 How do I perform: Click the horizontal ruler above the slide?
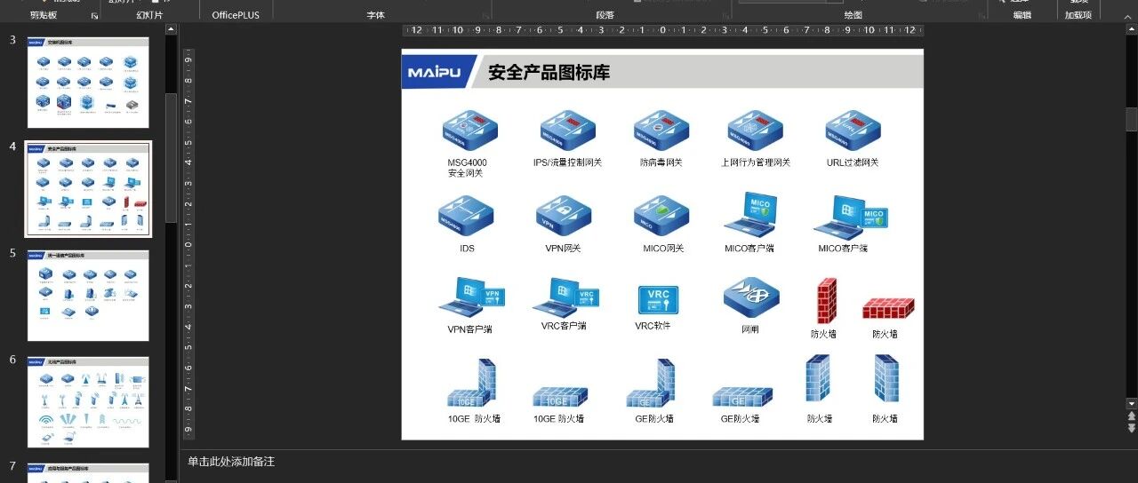[x=662, y=30]
